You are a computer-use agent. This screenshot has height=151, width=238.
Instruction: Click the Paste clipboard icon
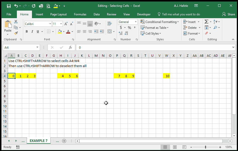pos(8,24)
